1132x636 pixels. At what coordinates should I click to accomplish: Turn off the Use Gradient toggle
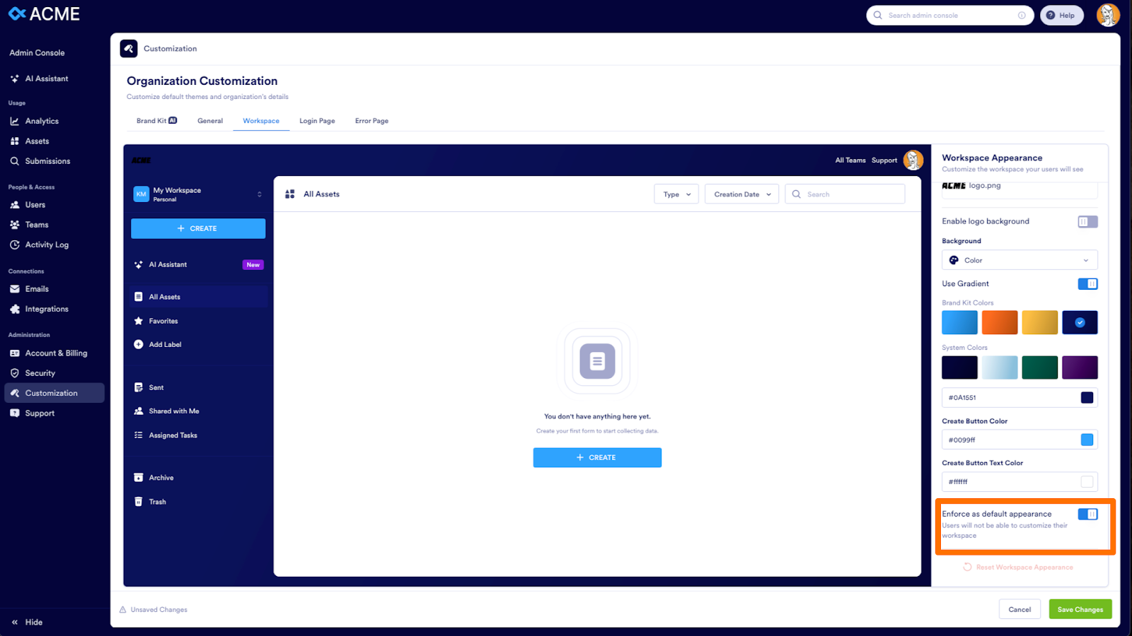(x=1088, y=283)
